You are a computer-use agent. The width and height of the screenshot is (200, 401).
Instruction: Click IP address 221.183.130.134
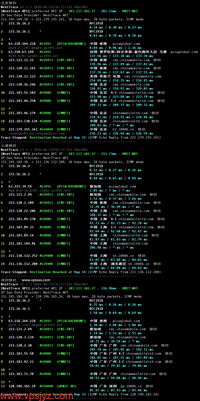coord(23,121)
